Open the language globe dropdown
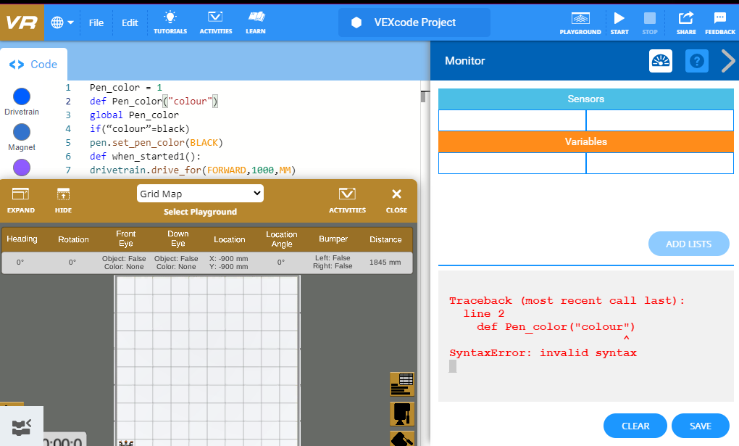 (62, 22)
